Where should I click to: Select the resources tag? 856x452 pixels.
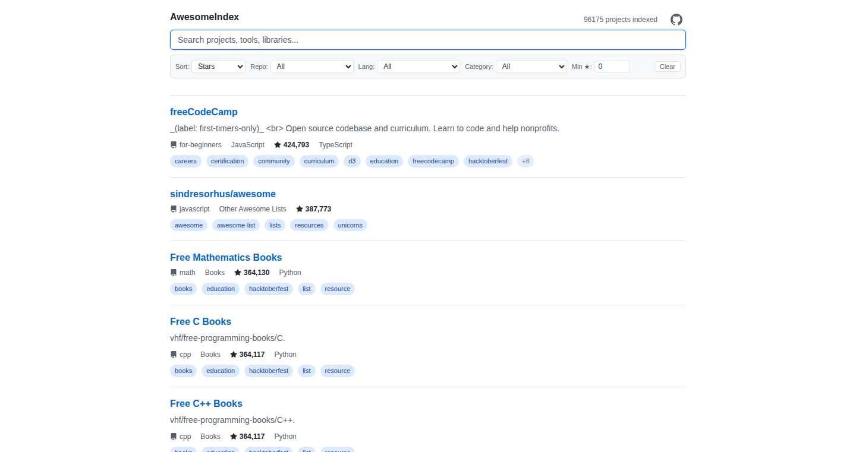pos(310,225)
